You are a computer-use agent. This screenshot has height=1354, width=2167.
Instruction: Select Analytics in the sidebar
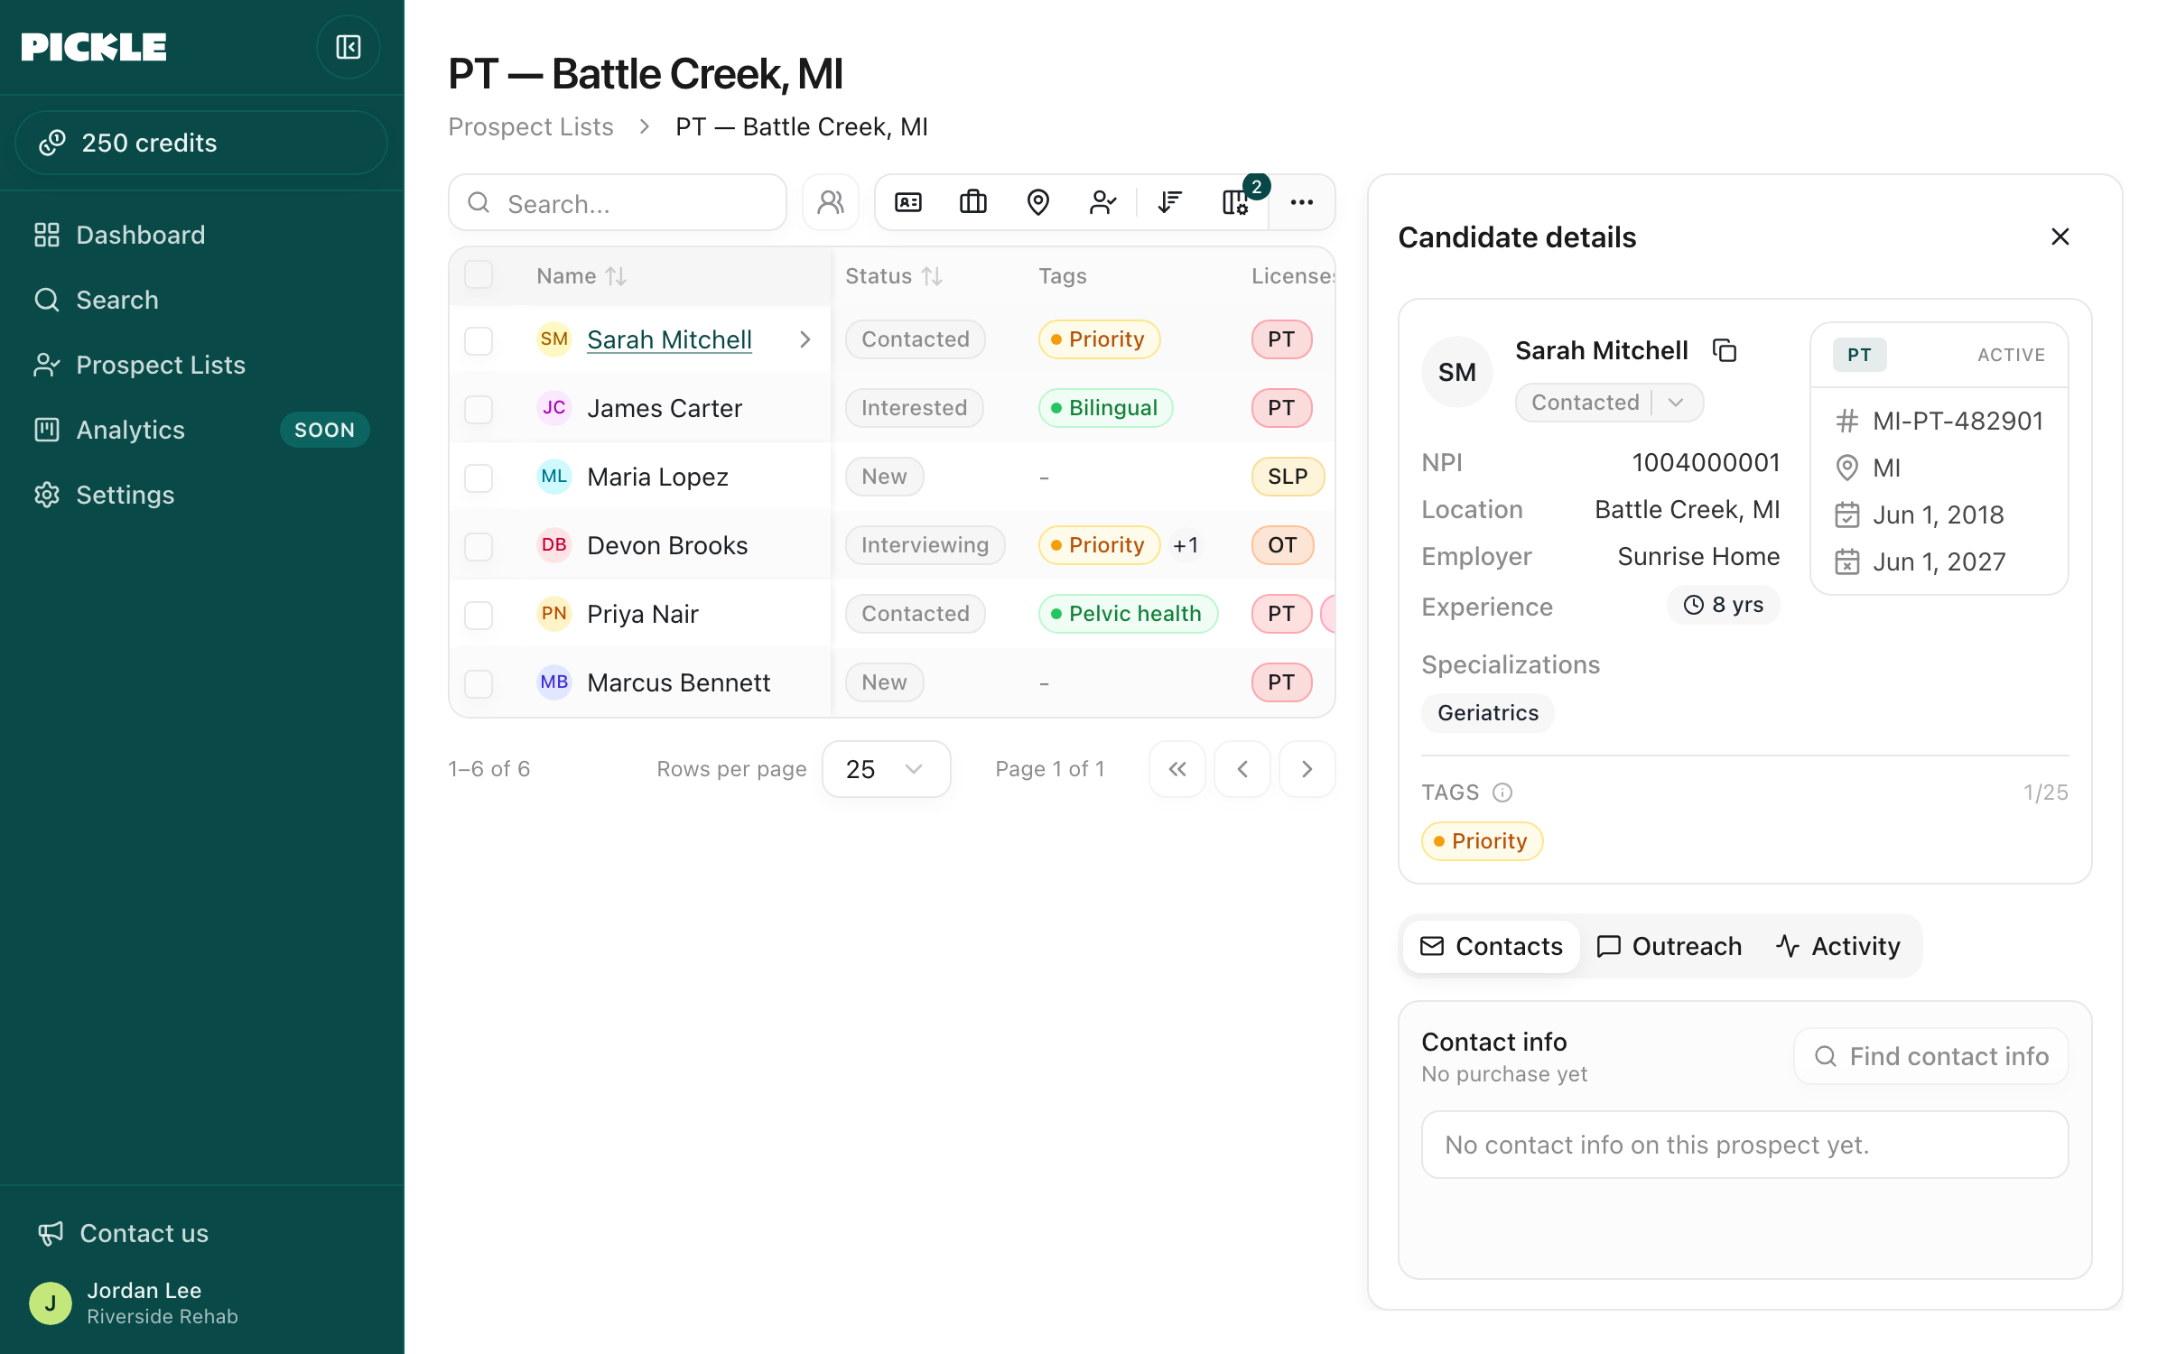[201, 430]
